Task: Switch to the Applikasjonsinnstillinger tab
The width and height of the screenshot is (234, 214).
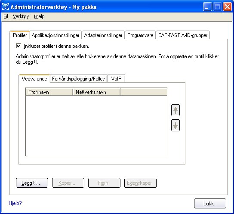Action: pyautogui.click(x=55, y=35)
